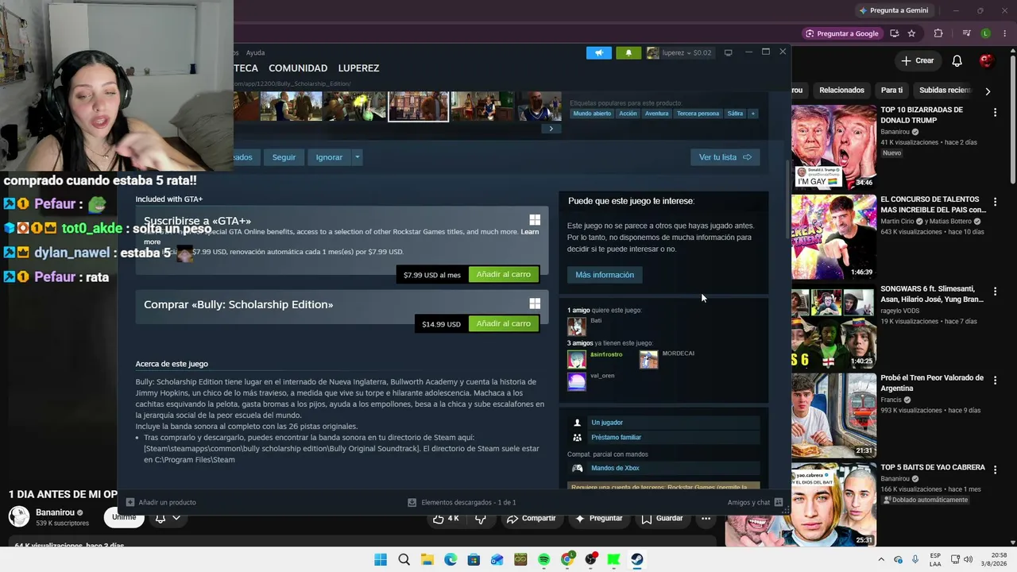The height and width of the screenshot is (572, 1017).
Task: Click the Ignorar button
Action: pos(329,157)
